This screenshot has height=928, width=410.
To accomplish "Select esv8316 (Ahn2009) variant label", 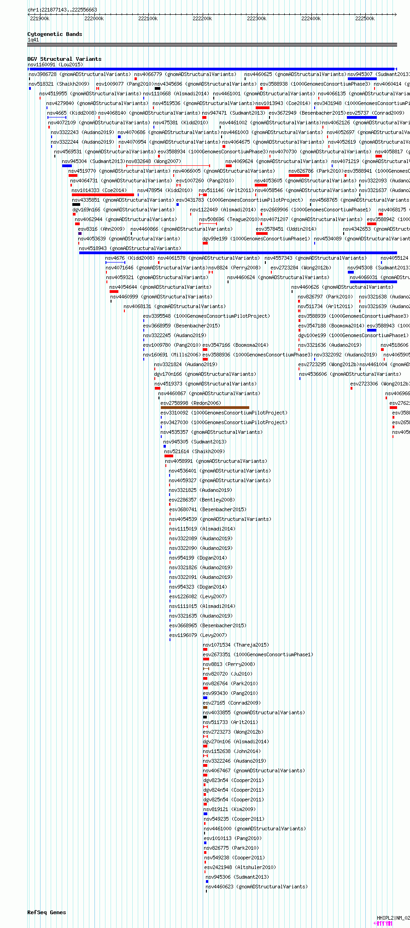I will tap(101, 229).
